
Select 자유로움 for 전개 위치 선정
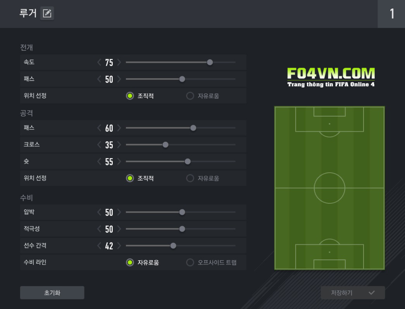190,96
